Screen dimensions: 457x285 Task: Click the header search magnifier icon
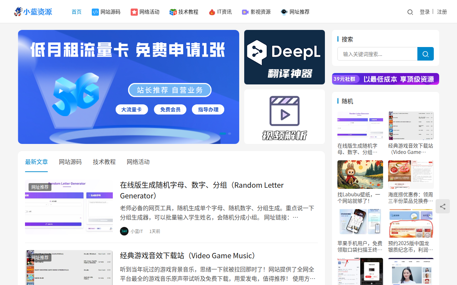(410, 12)
